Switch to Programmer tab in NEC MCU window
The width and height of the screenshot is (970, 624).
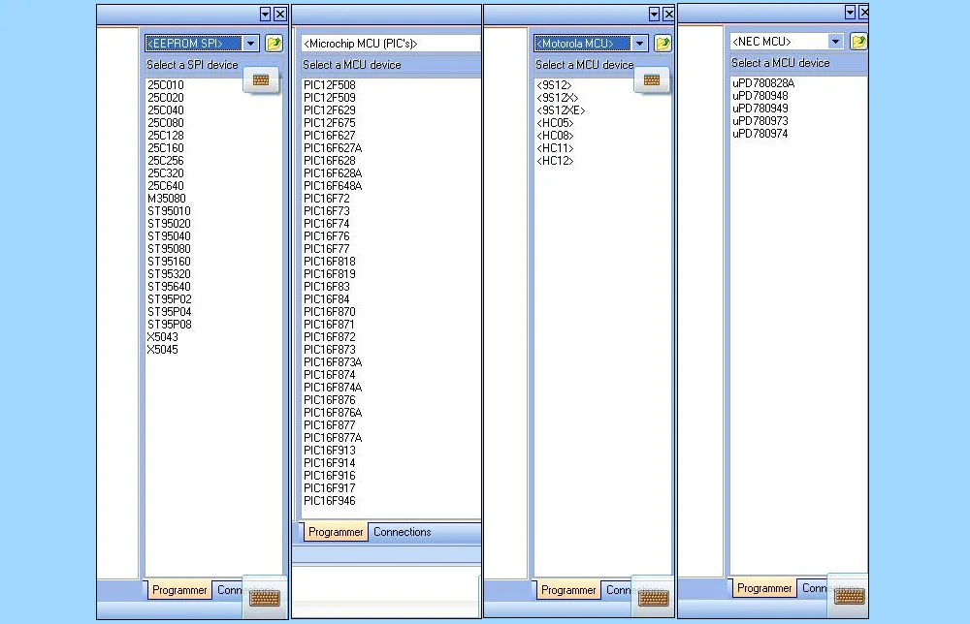(764, 588)
